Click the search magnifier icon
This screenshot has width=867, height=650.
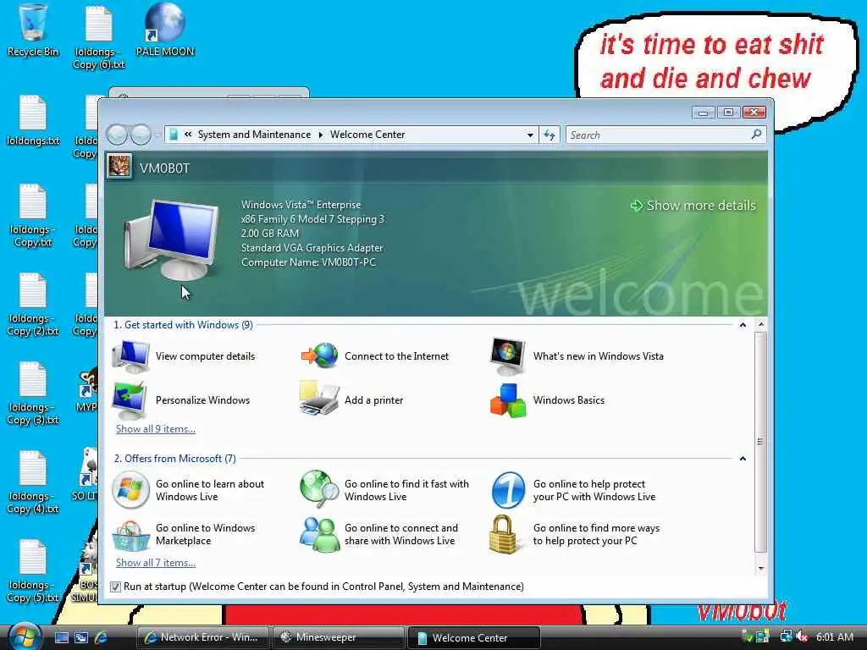tap(756, 135)
